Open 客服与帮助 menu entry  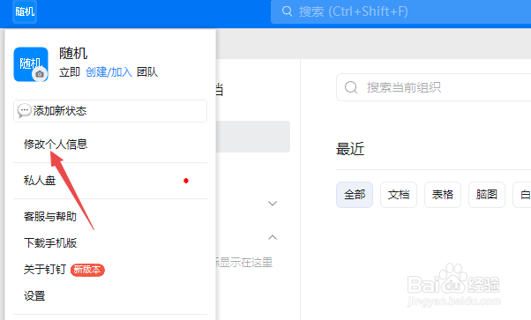[50, 216]
